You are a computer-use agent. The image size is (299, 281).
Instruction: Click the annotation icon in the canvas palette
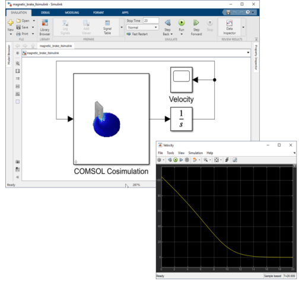(18, 86)
